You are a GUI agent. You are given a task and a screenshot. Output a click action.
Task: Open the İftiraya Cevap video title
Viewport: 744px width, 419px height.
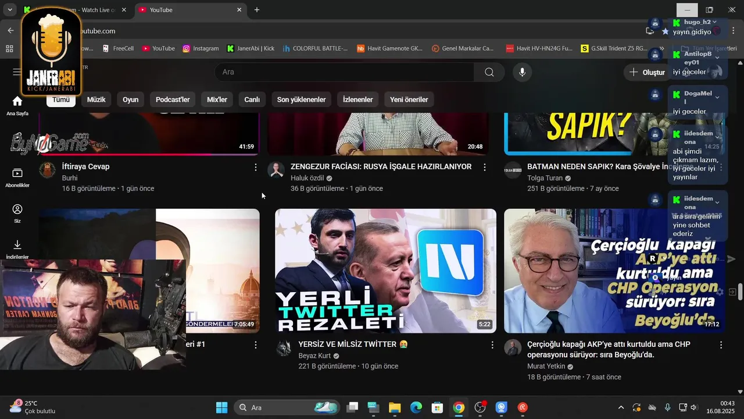pos(85,166)
